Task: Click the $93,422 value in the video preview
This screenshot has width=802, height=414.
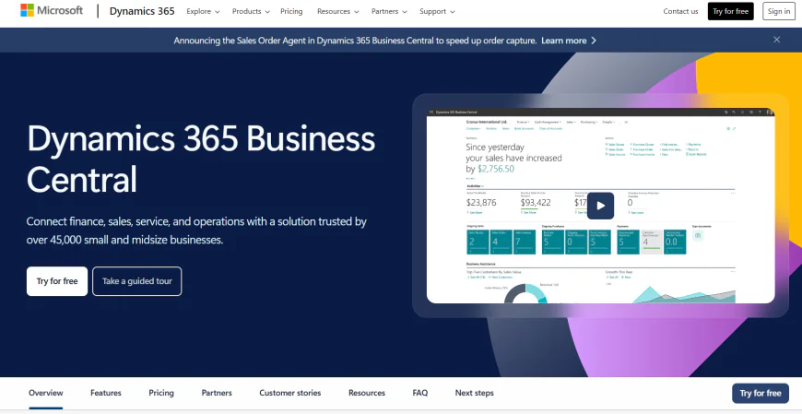Action: (536, 202)
